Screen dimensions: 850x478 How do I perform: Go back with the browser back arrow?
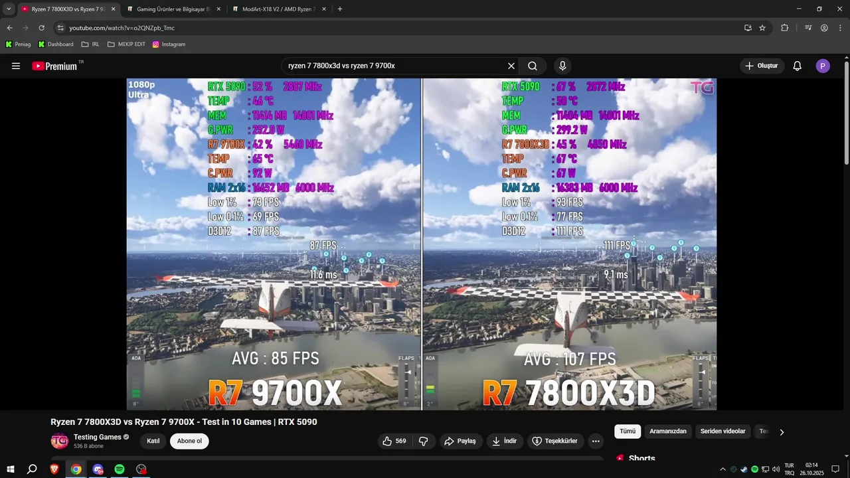9,28
